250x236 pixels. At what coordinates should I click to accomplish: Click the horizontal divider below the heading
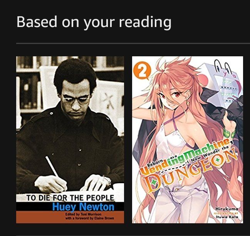click(x=133, y=43)
